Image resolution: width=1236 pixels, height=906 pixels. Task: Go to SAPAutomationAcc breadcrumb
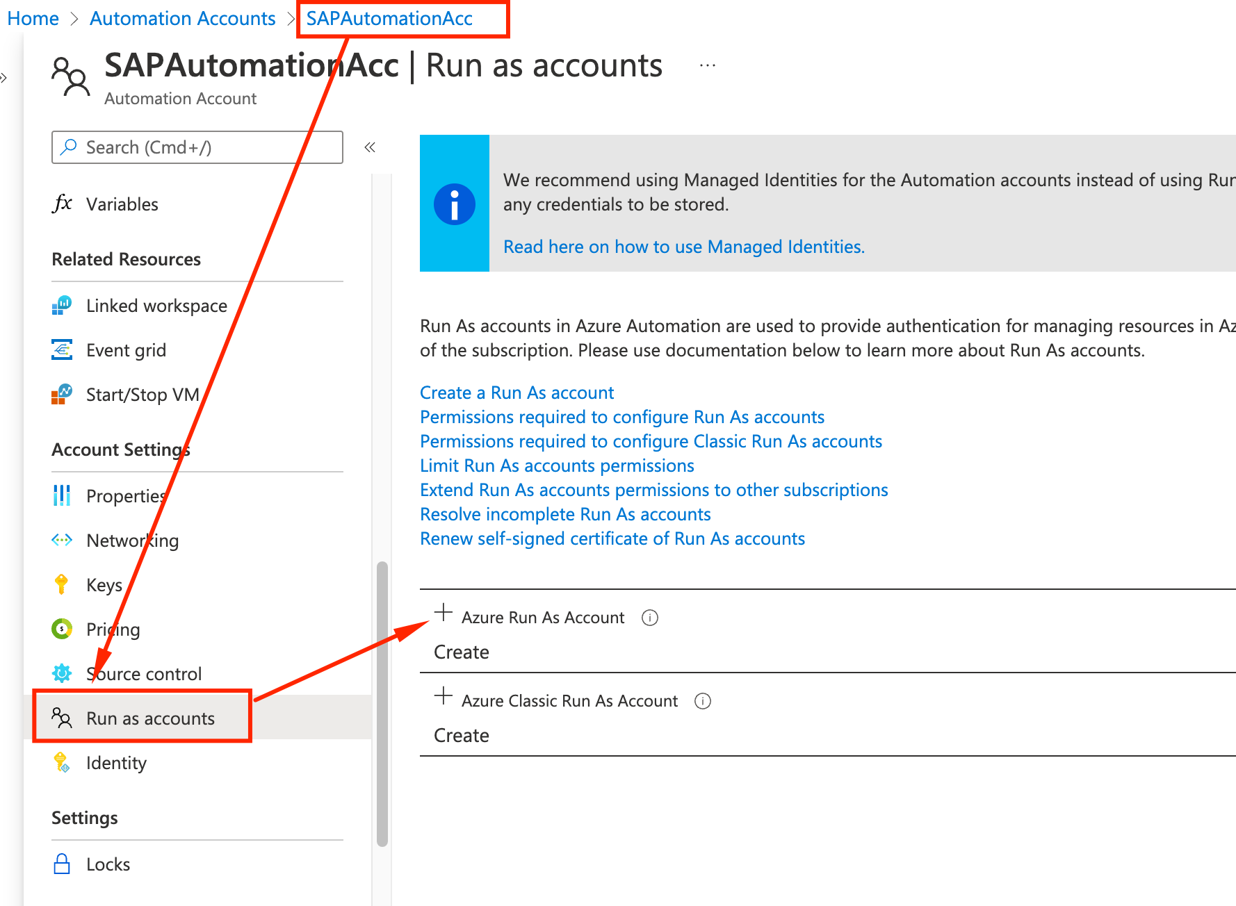[x=389, y=18]
